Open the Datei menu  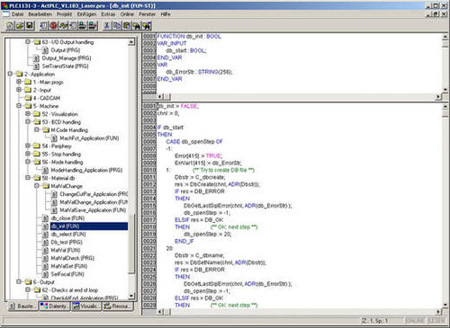17,14
